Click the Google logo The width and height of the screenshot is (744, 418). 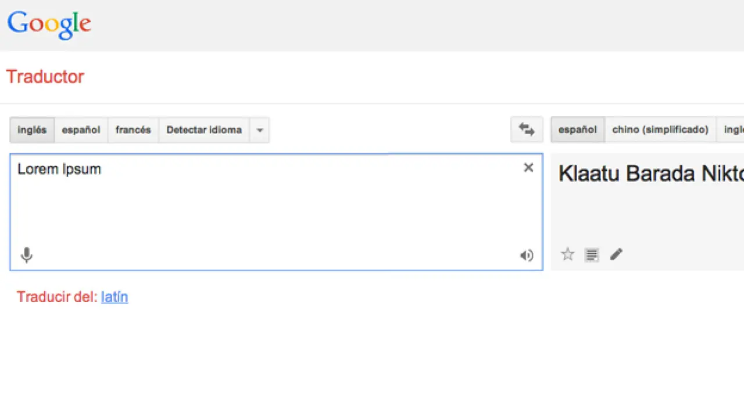pyautogui.click(x=49, y=24)
